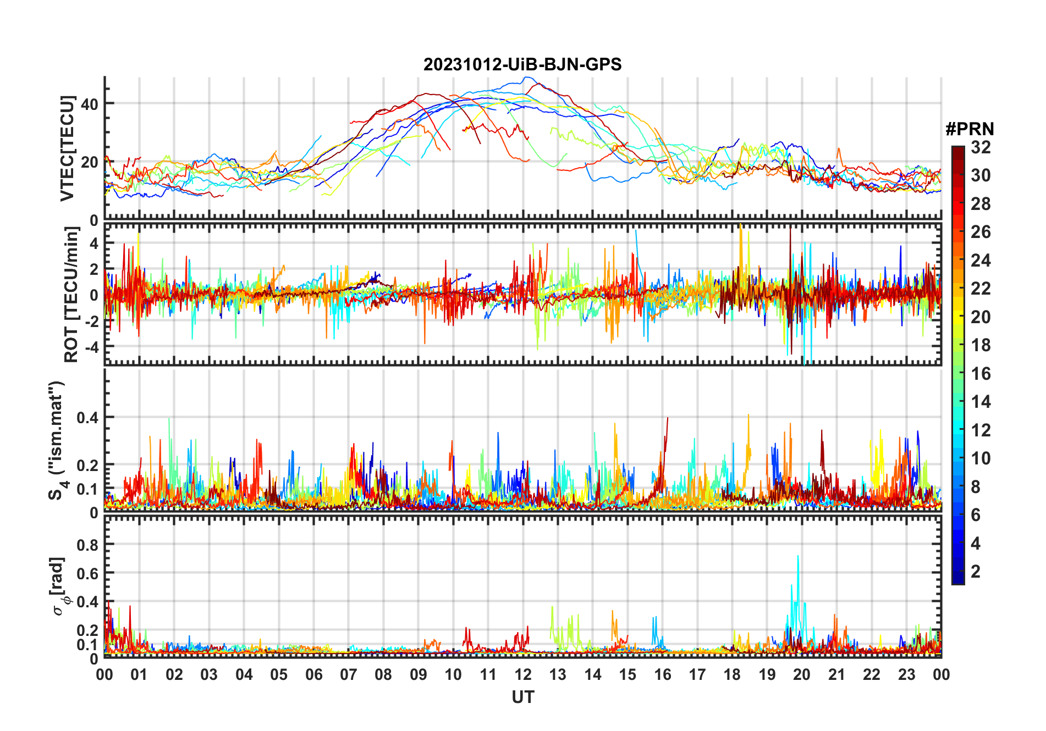Screen dimensions: 1046x731
Task: Click the "#PRN" colorbar heading
Action: tap(970, 129)
